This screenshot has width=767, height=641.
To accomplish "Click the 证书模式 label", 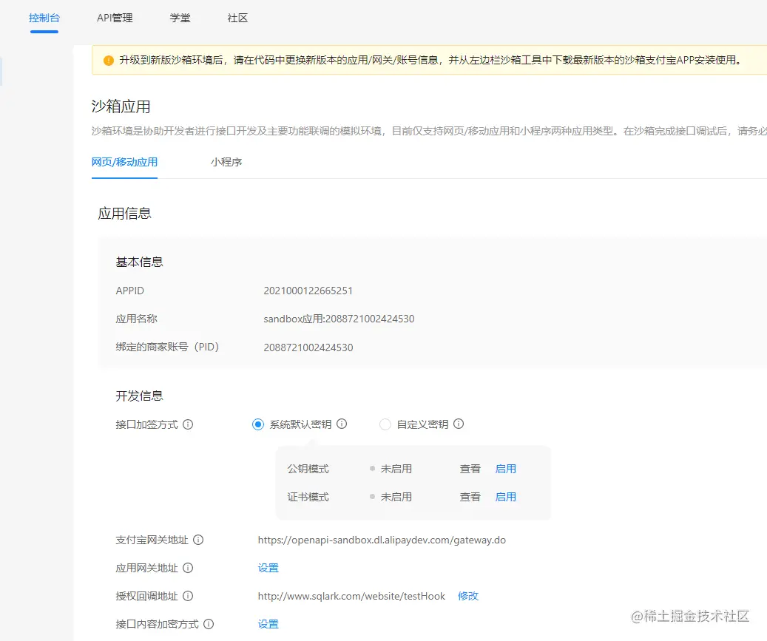I will (x=308, y=497).
